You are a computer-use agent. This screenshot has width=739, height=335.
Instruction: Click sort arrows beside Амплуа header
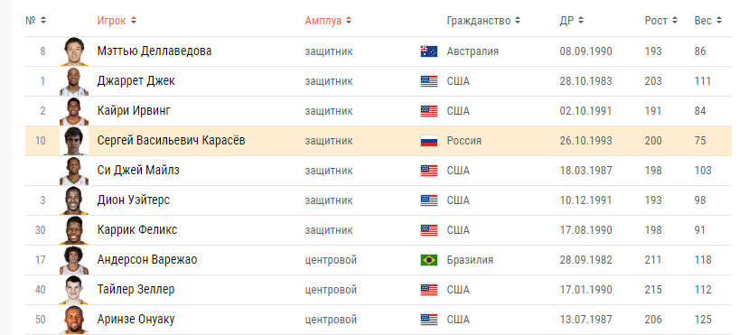[x=349, y=21]
